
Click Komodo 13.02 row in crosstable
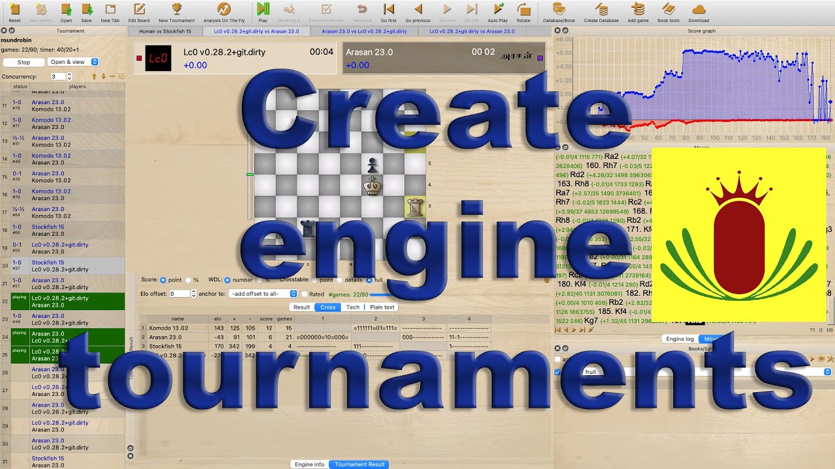315,328
